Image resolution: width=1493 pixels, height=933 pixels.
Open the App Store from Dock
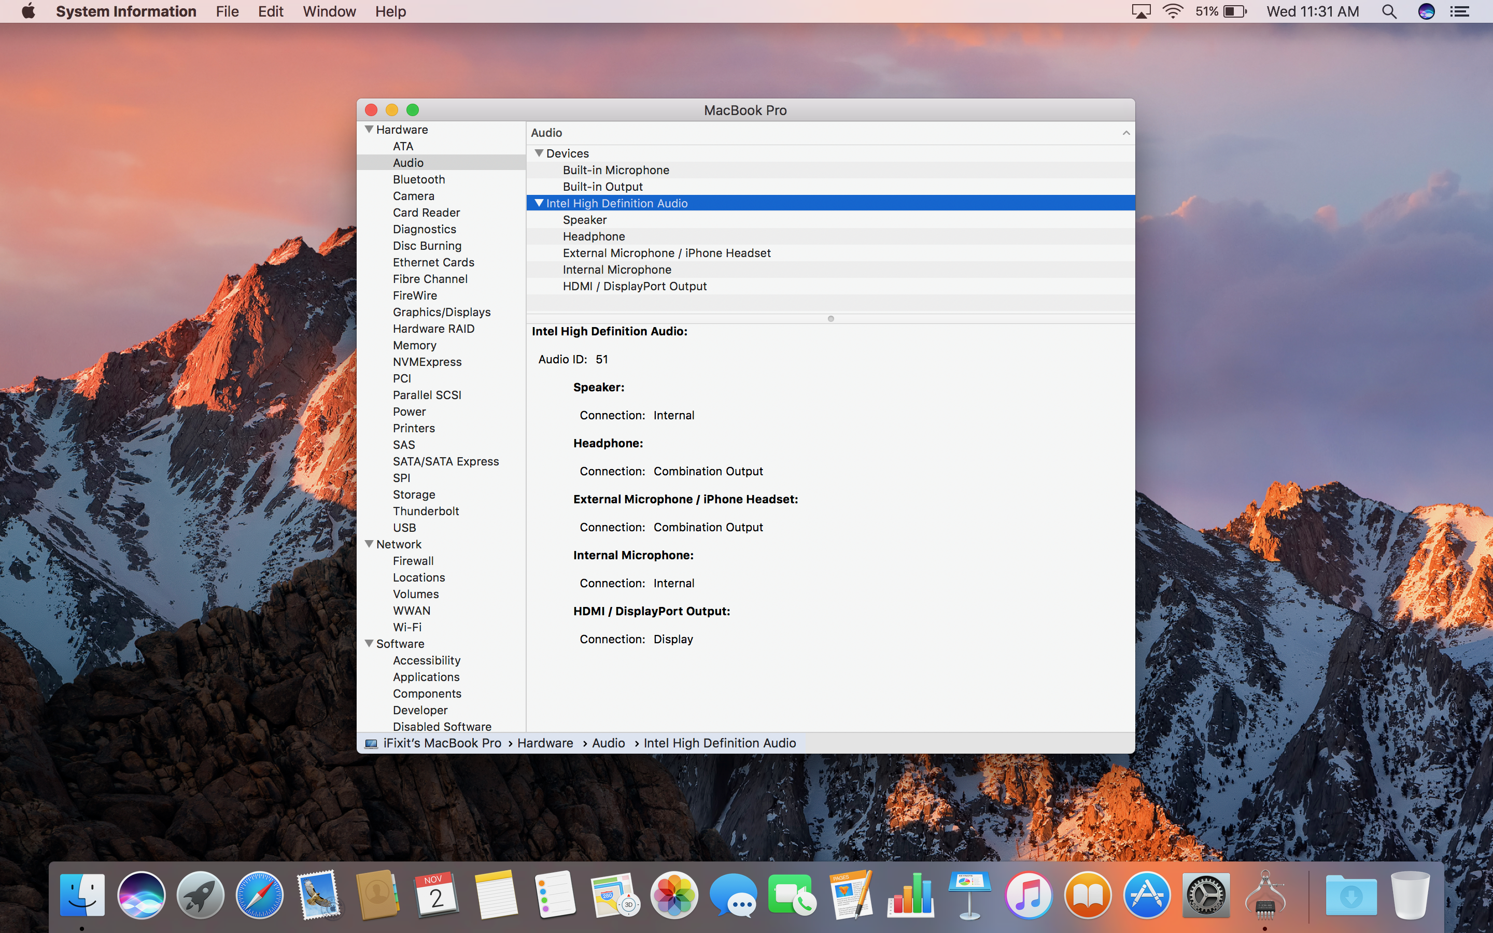pyautogui.click(x=1147, y=895)
